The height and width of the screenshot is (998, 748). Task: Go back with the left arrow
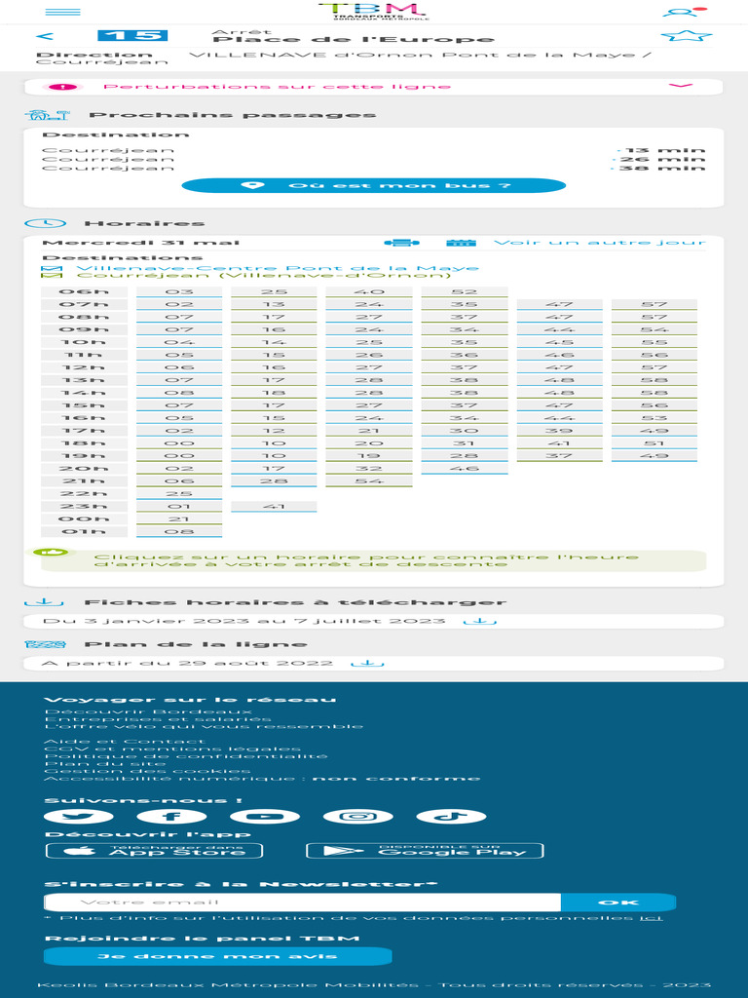45,36
